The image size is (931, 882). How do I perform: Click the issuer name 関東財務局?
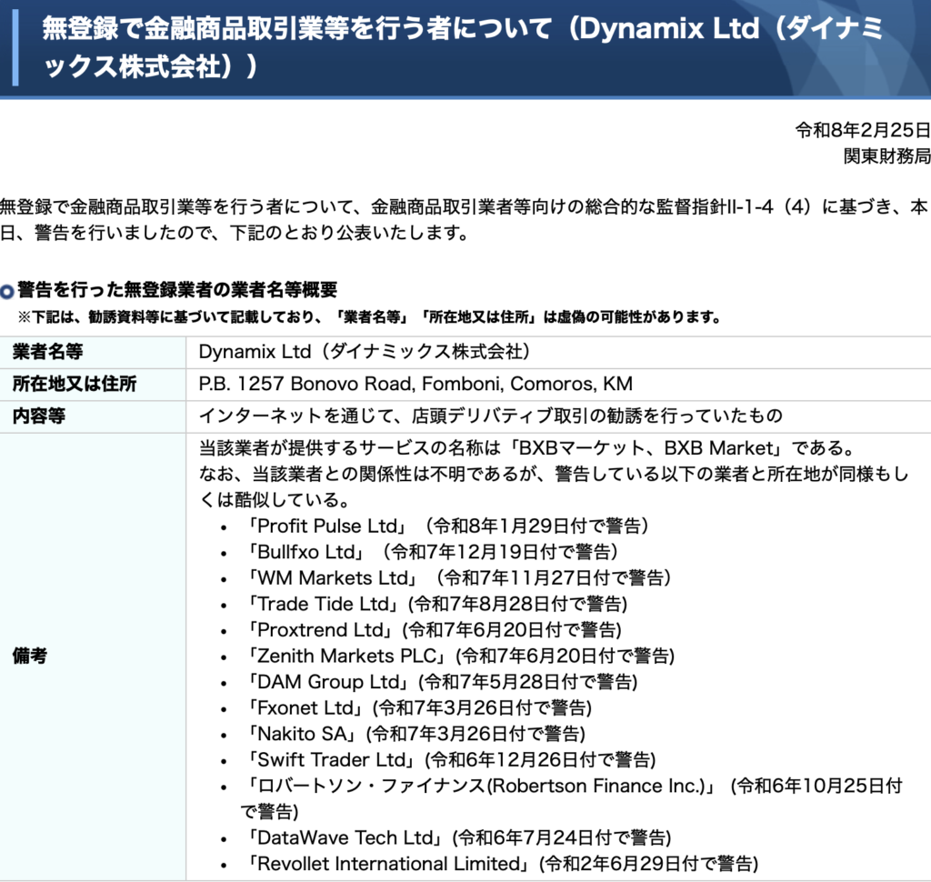[887, 155]
